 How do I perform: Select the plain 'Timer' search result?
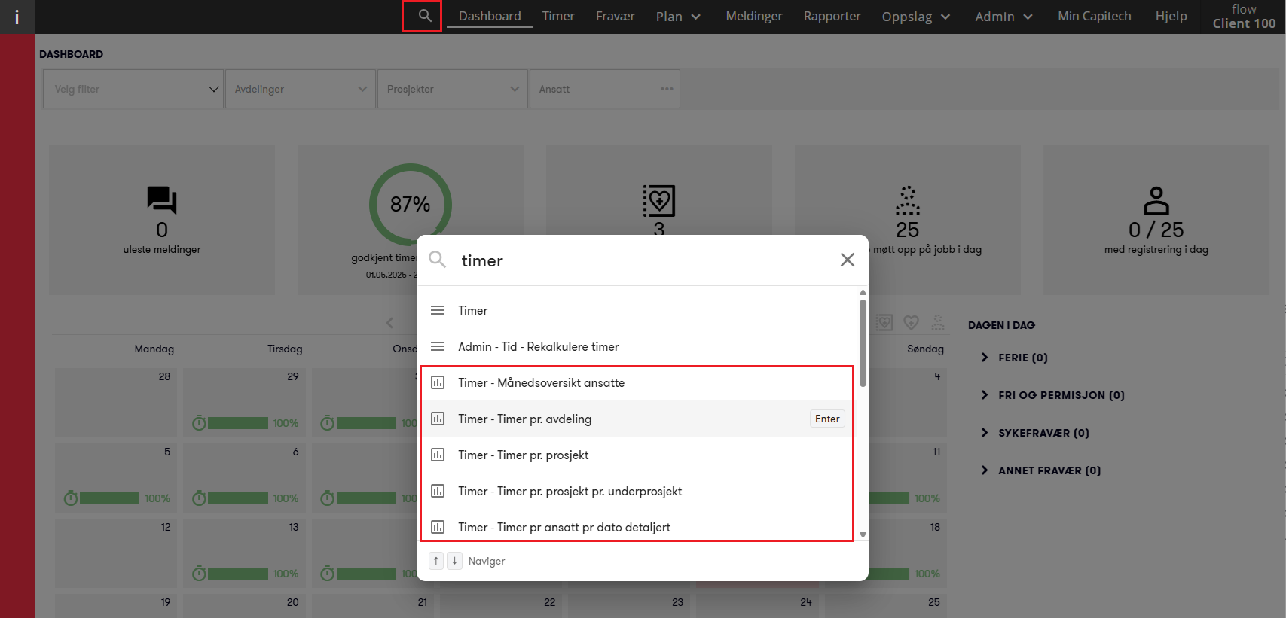point(637,310)
